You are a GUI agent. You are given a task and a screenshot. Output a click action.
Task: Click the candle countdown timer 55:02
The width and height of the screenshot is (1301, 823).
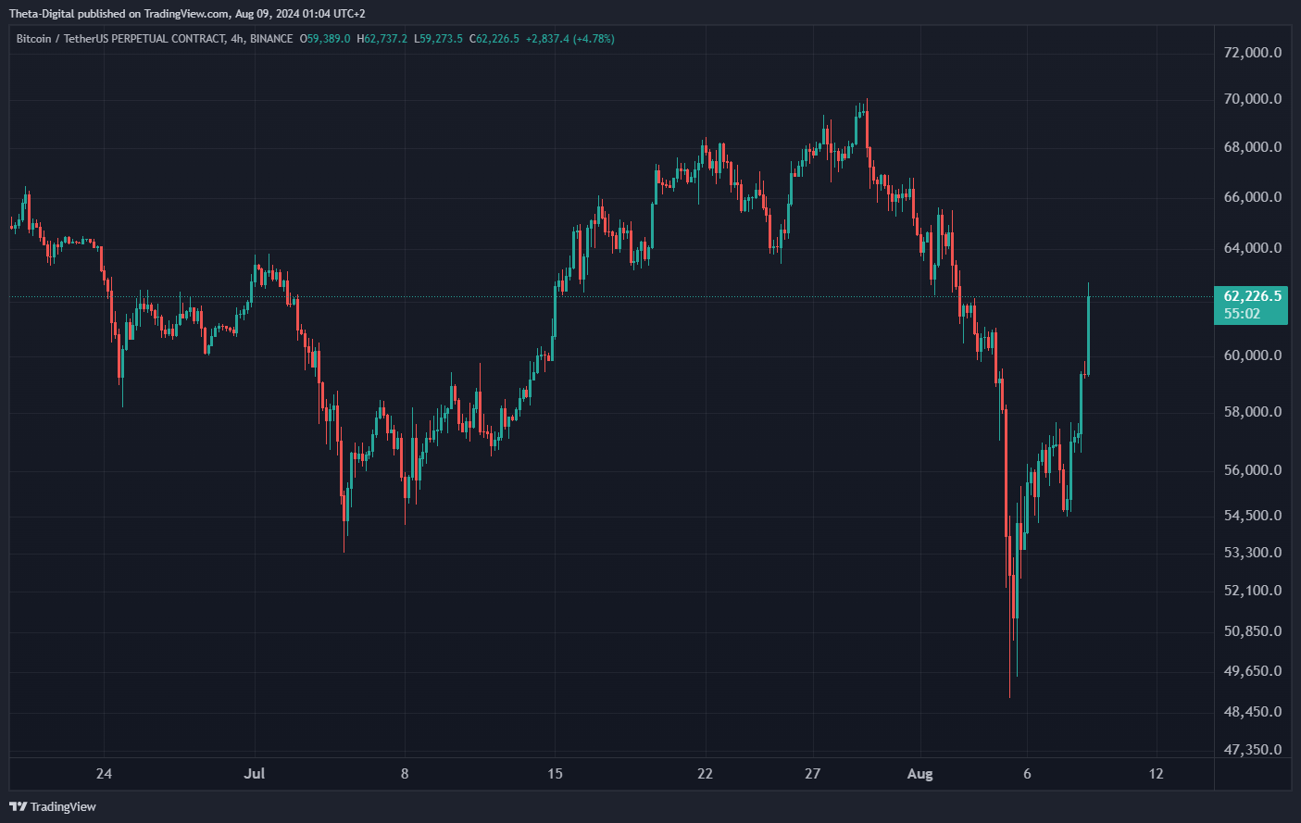(x=1242, y=314)
